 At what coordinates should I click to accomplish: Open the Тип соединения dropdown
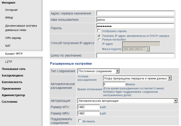point(99,71)
